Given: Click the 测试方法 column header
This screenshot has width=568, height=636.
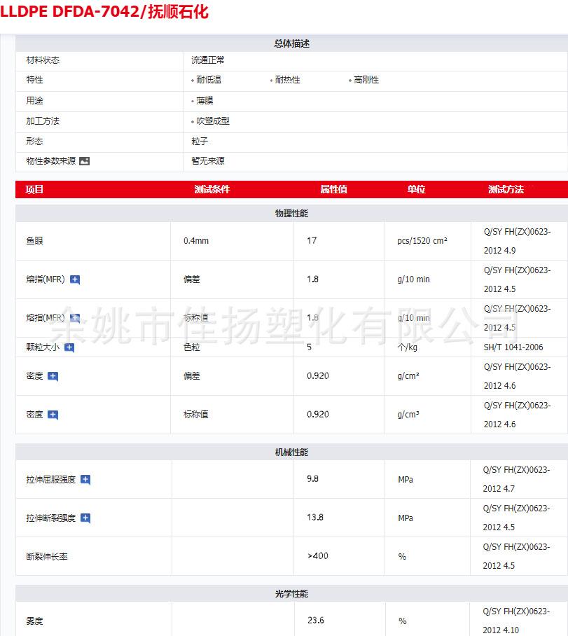Looking at the screenshot, I should pyautogui.click(x=506, y=189).
